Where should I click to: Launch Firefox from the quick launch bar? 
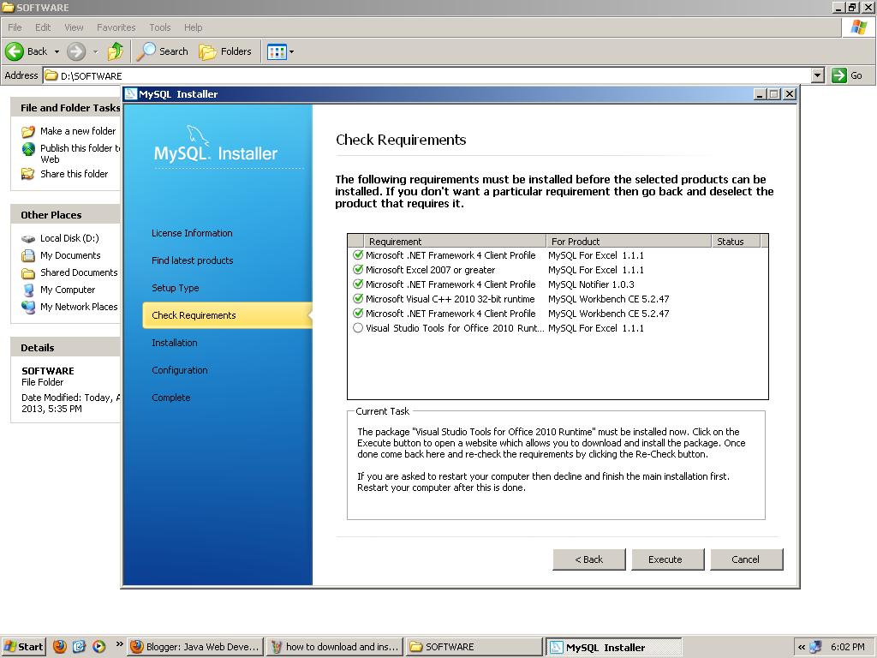point(59,647)
